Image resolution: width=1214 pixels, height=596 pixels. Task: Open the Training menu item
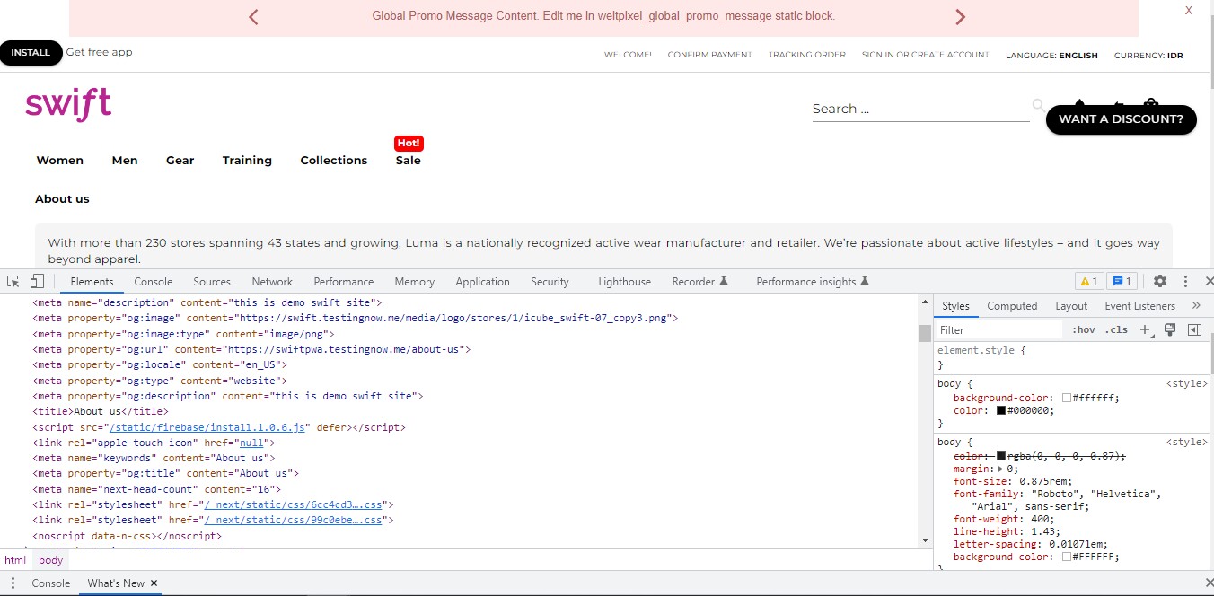[247, 160]
